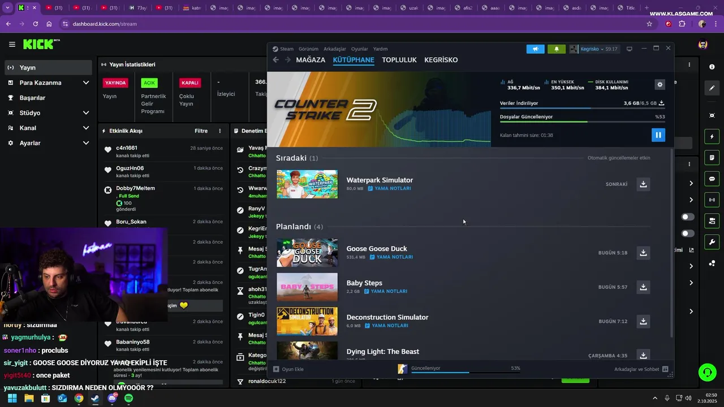Click Steam Big Picture monitor icon
The width and height of the screenshot is (724, 407).
(629, 49)
